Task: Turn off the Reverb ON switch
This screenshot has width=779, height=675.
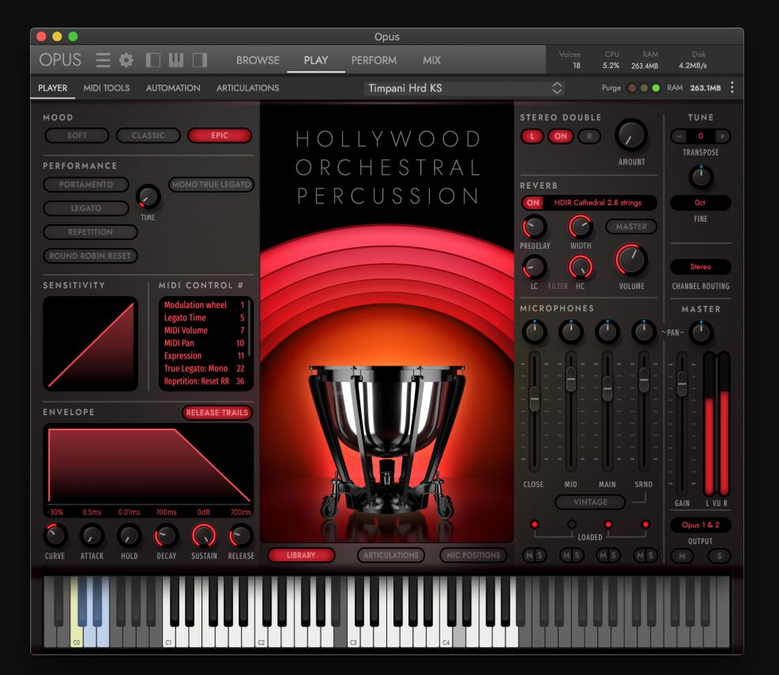Action: point(533,203)
